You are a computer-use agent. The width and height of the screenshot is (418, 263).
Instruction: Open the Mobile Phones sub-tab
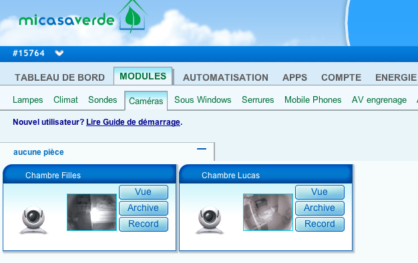click(x=312, y=100)
